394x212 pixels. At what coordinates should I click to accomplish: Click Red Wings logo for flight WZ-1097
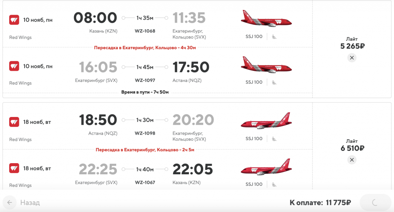pos(14,66)
